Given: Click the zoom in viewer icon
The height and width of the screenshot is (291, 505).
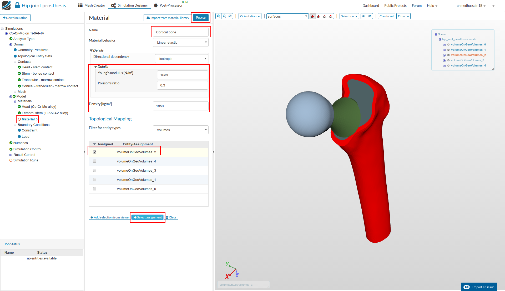Looking at the screenshot, I should coord(218,16).
